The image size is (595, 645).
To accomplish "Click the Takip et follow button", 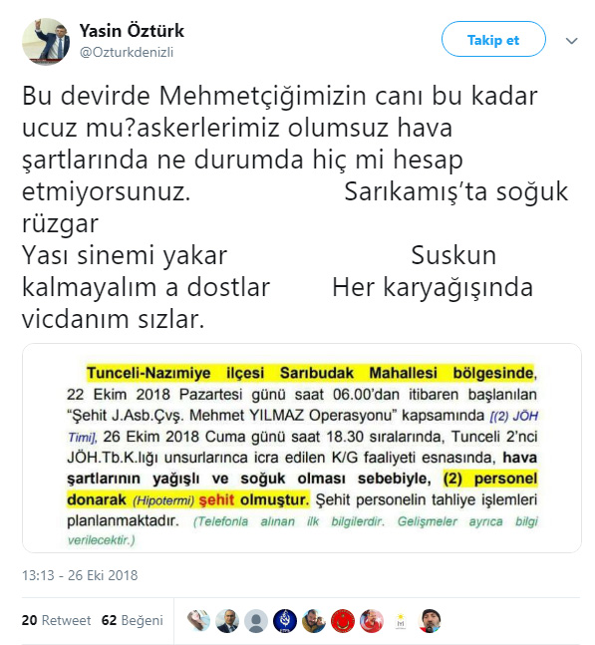I will 493,40.
